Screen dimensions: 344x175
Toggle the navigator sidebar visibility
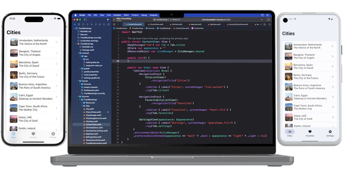click(85, 20)
